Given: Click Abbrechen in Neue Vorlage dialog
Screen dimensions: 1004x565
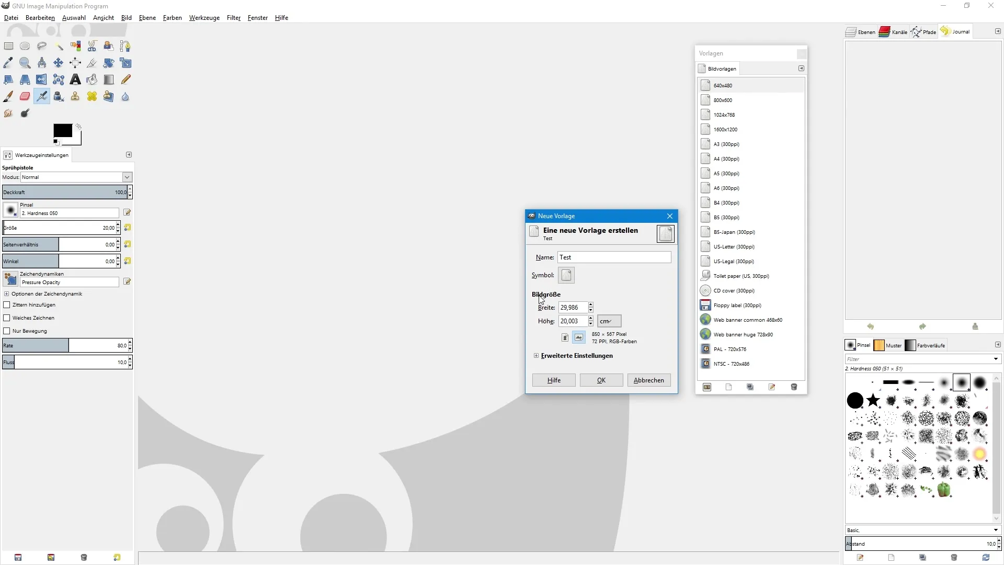Looking at the screenshot, I should 648,380.
